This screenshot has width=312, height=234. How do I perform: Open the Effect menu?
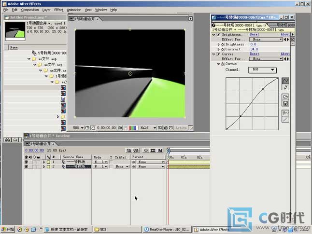(x=59, y=10)
